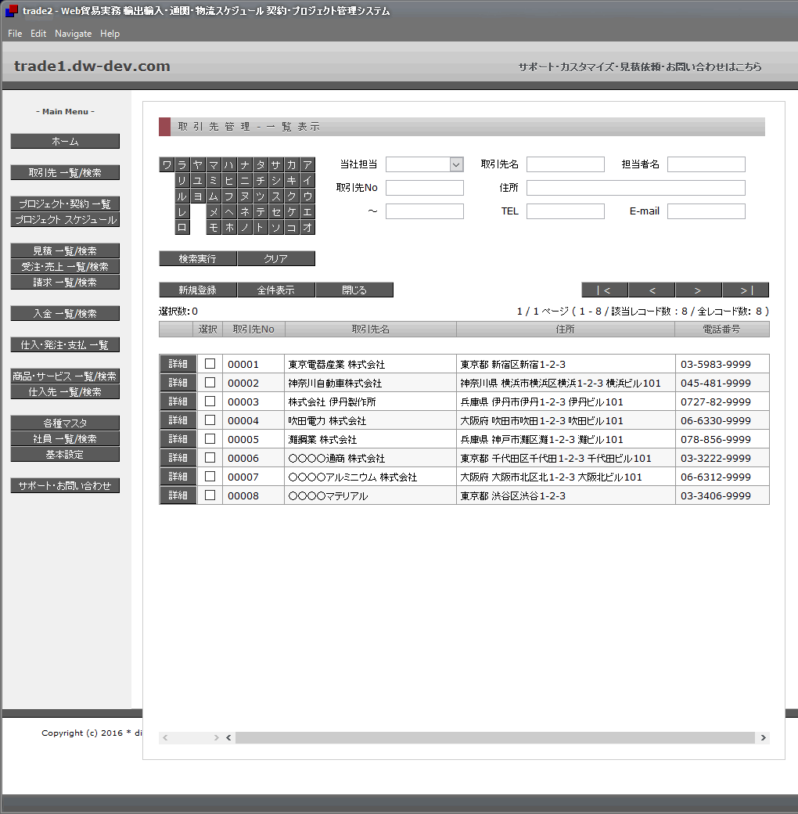This screenshot has width=798, height=814.
Task: Click the kana filter key ワ
Action: click(x=167, y=164)
